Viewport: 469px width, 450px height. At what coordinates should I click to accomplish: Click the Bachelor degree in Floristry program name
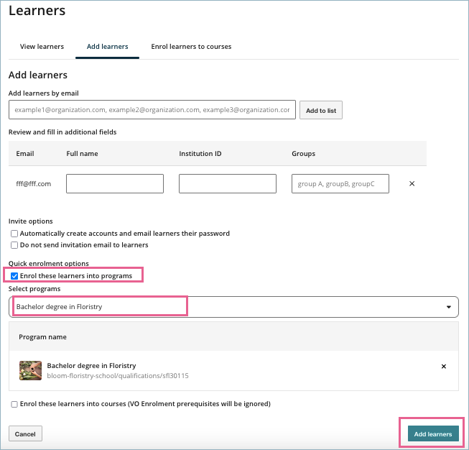pos(91,366)
